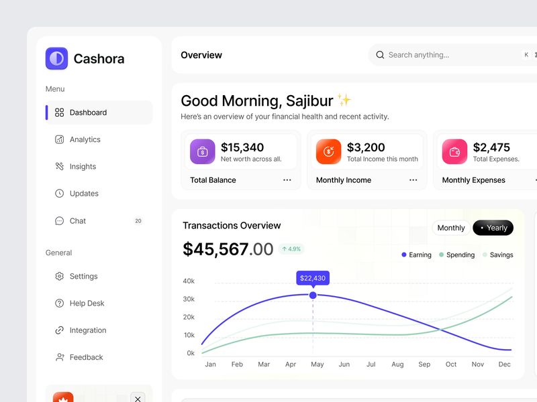Click the Dashboard grid icon
Viewport: 537px width, 402px height.
(59, 113)
